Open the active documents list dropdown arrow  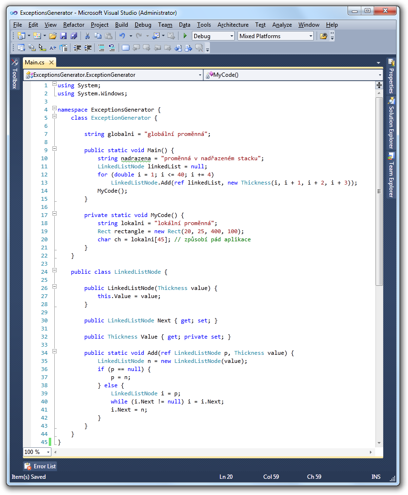point(378,63)
